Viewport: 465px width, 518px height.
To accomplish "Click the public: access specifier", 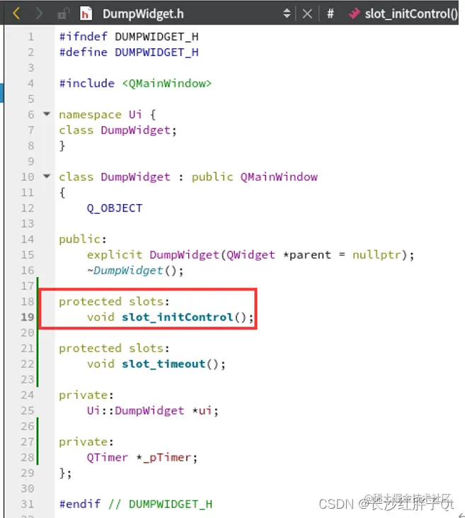I will (x=83, y=239).
